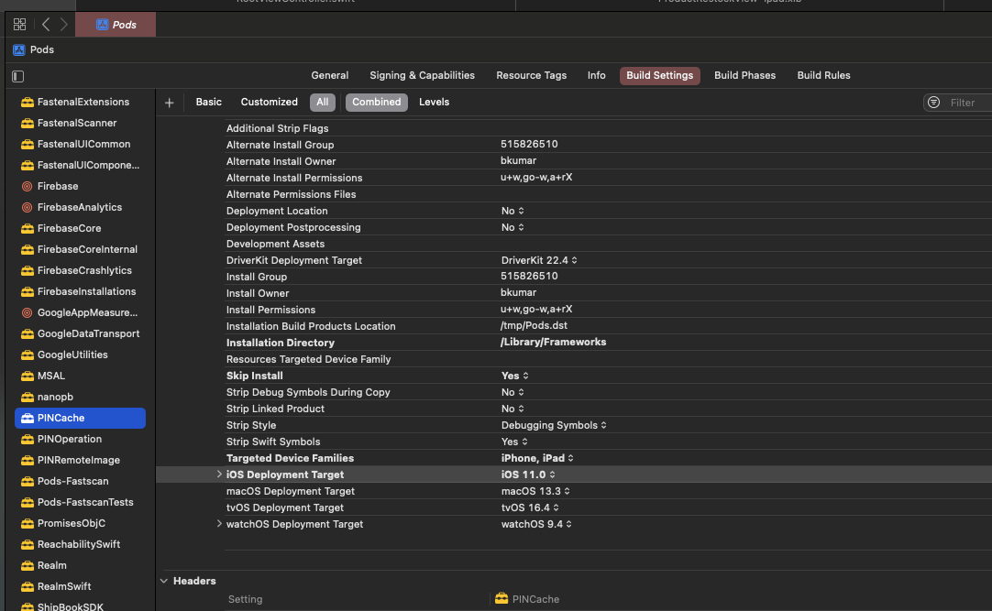Click the PromisesObjC framework icon

click(28, 523)
